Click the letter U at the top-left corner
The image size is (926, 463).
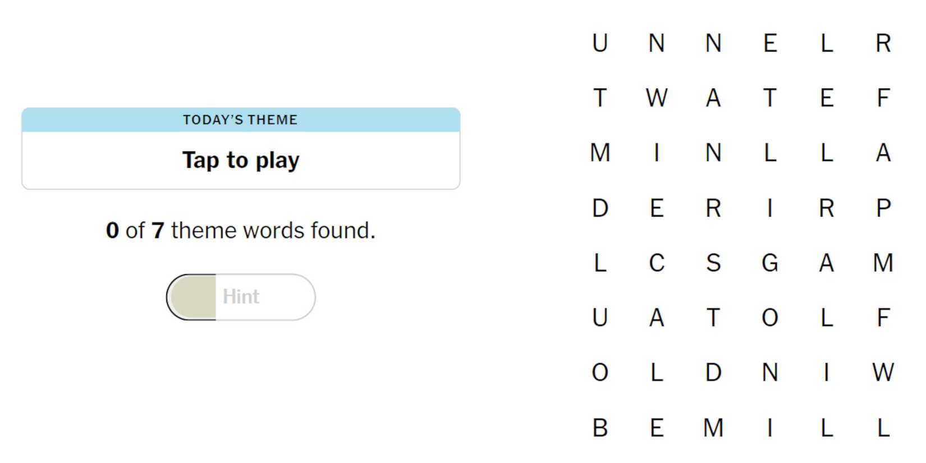coord(599,44)
